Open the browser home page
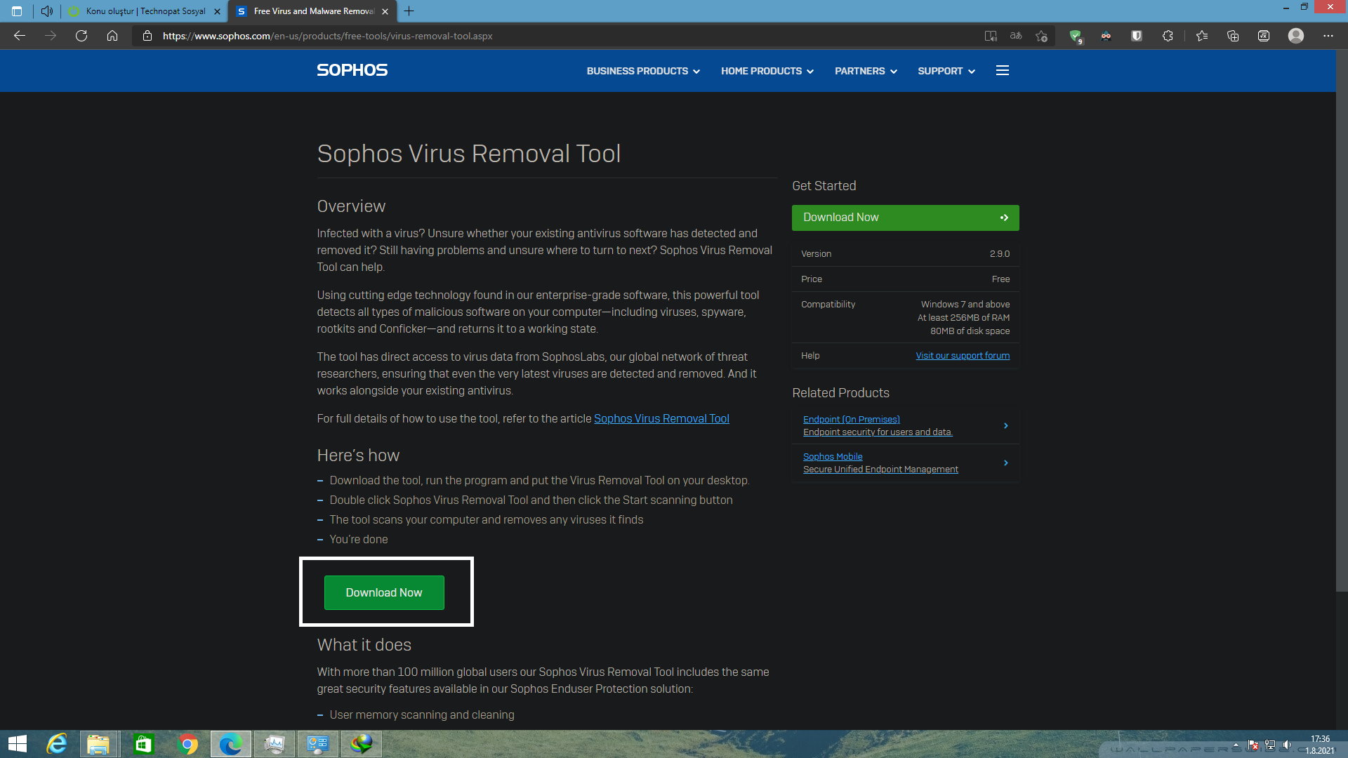Viewport: 1348px width, 758px height. click(112, 36)
